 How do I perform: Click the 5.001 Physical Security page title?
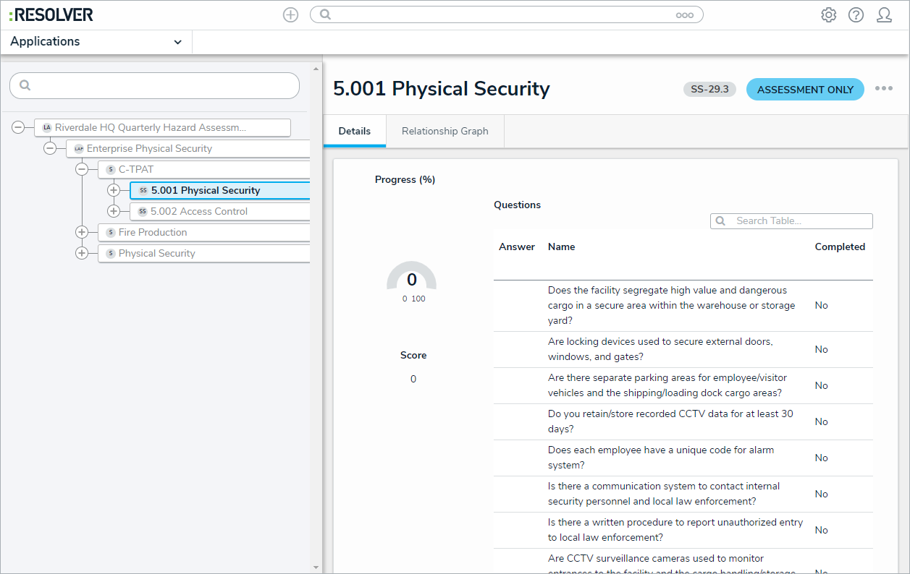click(442, 89)
